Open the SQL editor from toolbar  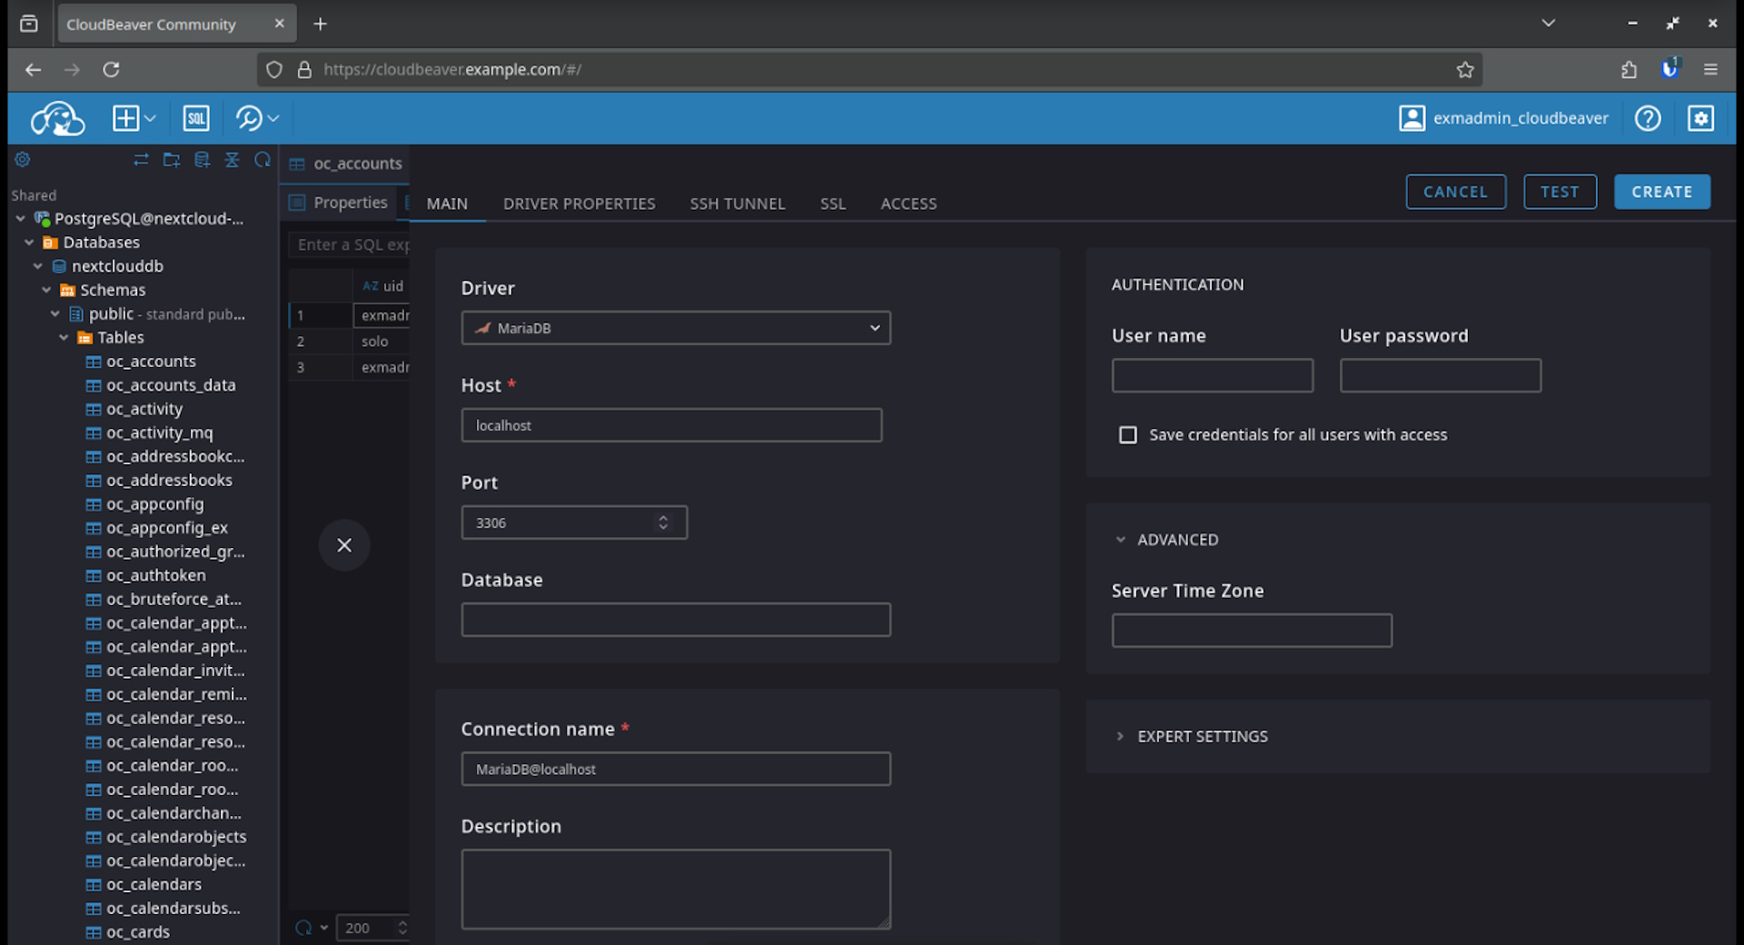click(x=196, y=118)
